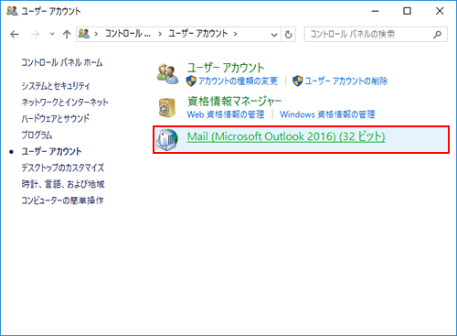The image size is (457, 336).
Task: Expand chevron after ユーザー アカウント breadcrumb
Action: pos(235,34)
